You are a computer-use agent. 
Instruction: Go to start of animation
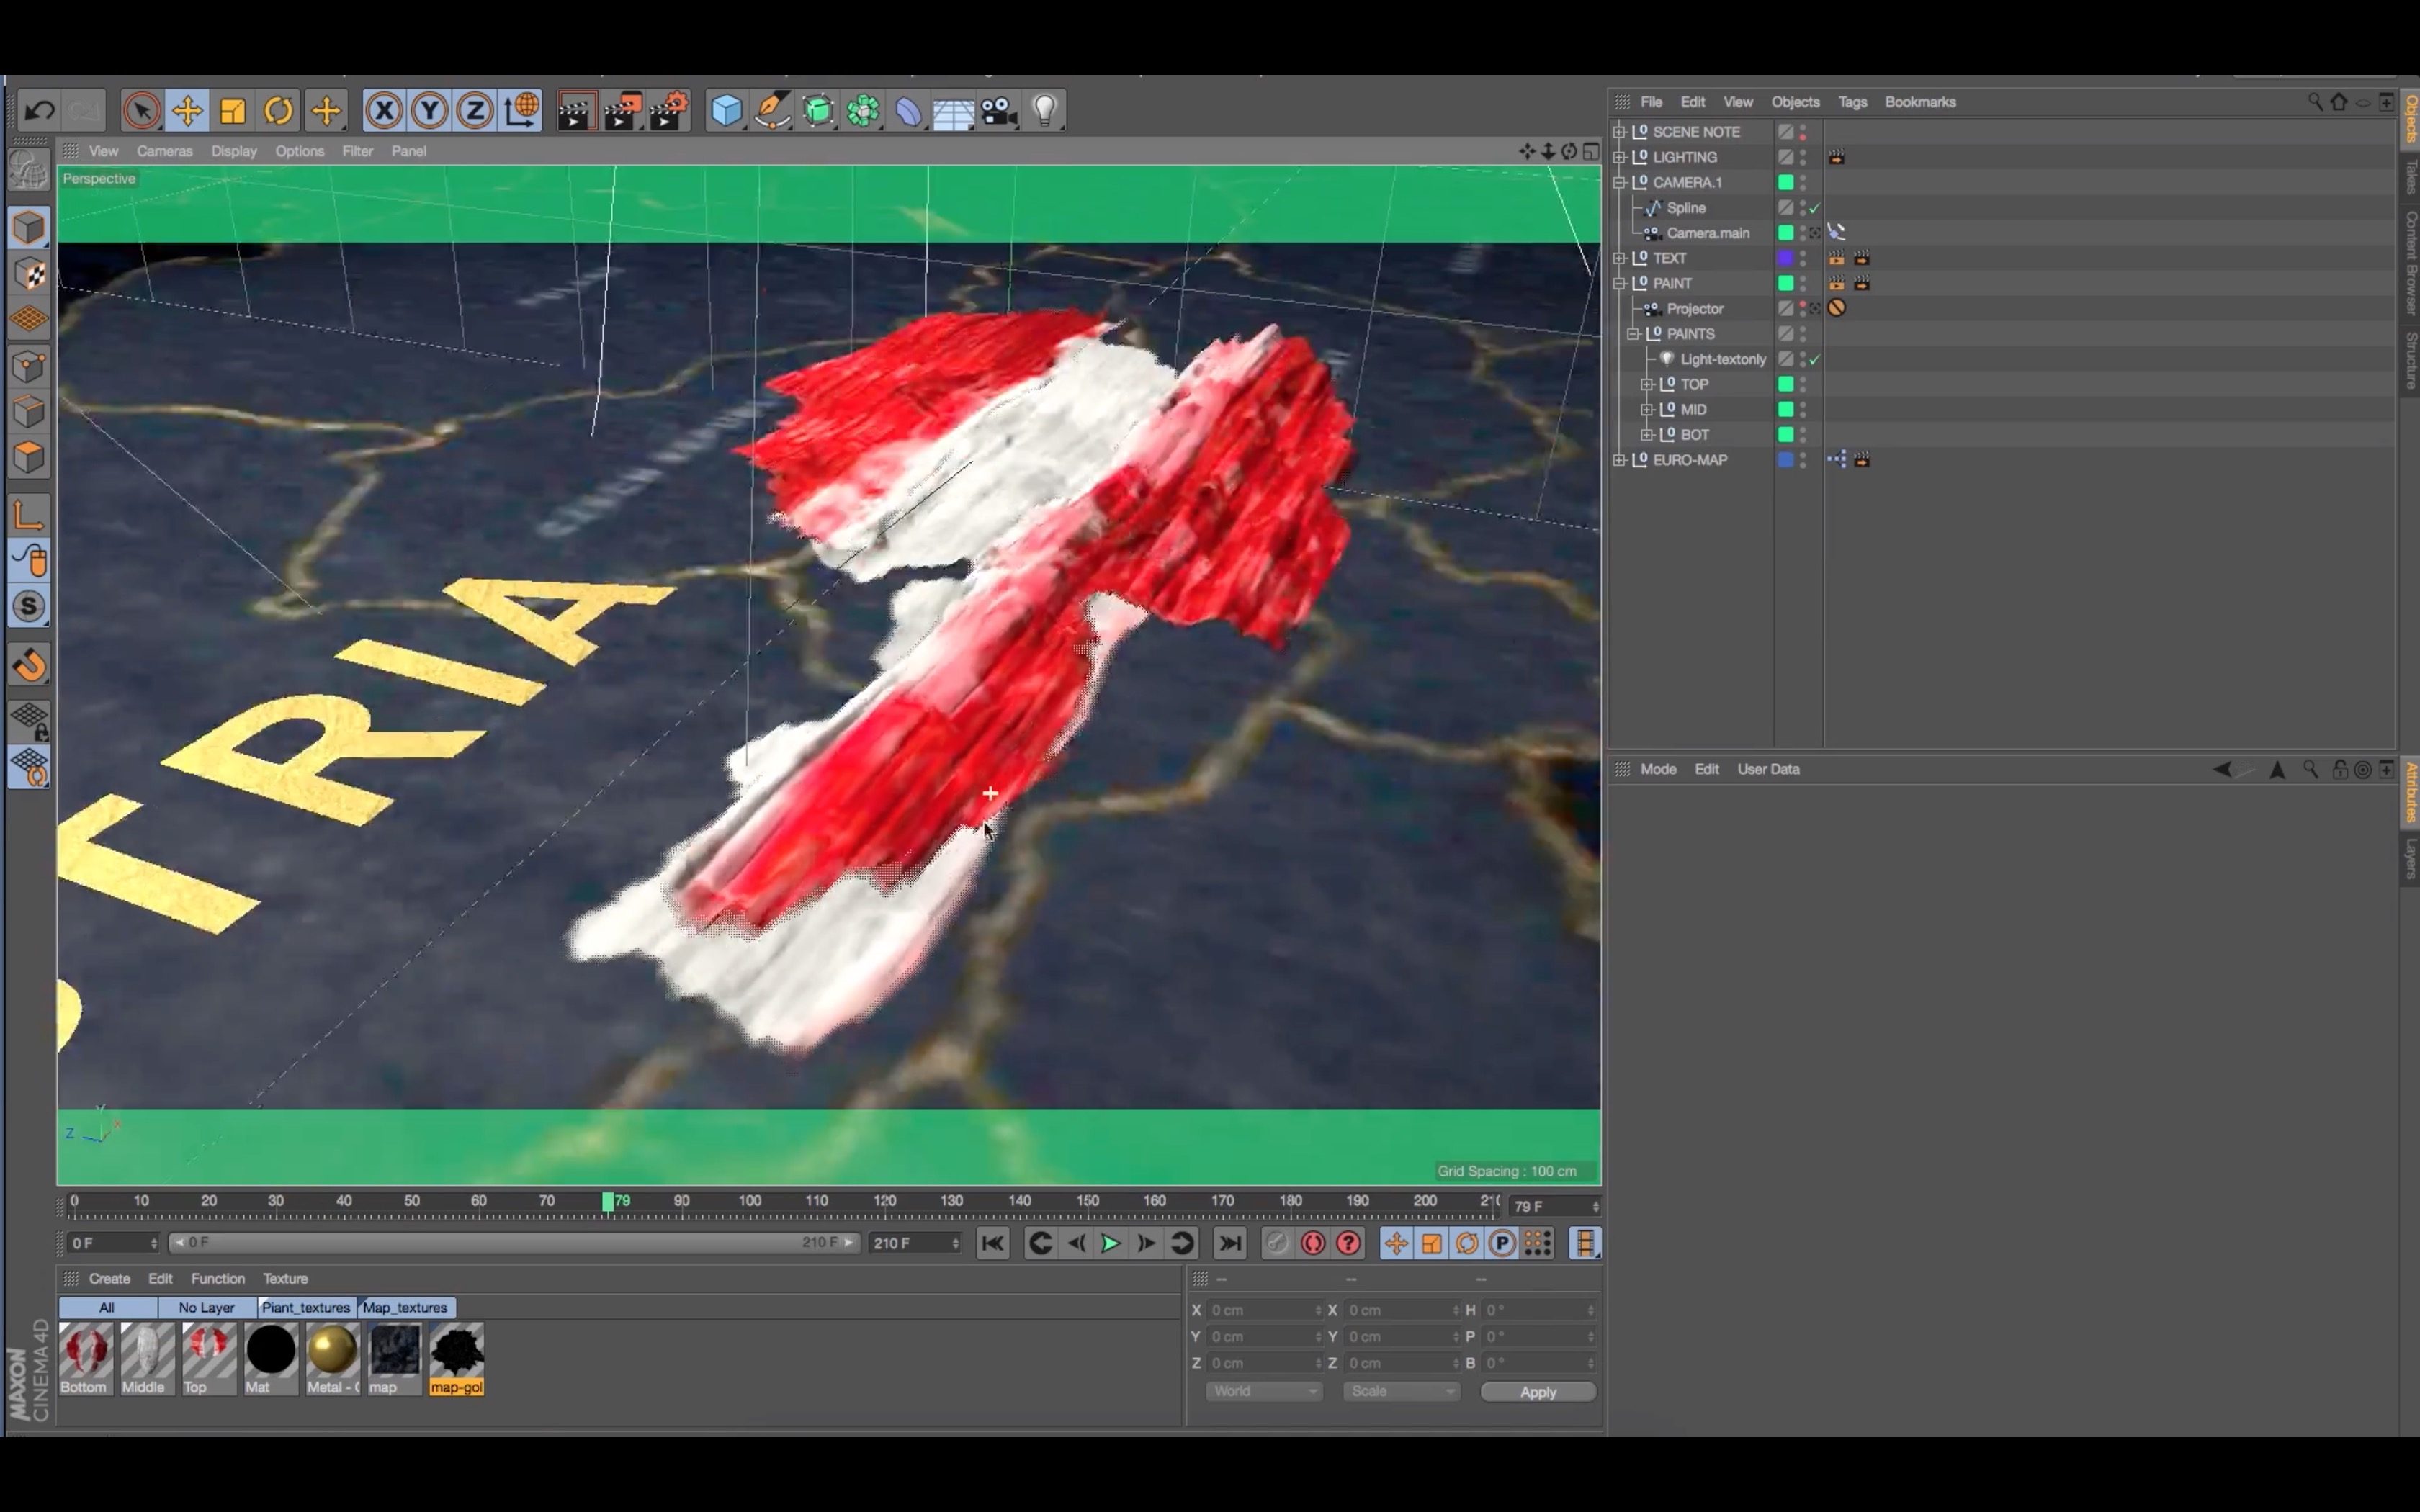click(993, 1243)
